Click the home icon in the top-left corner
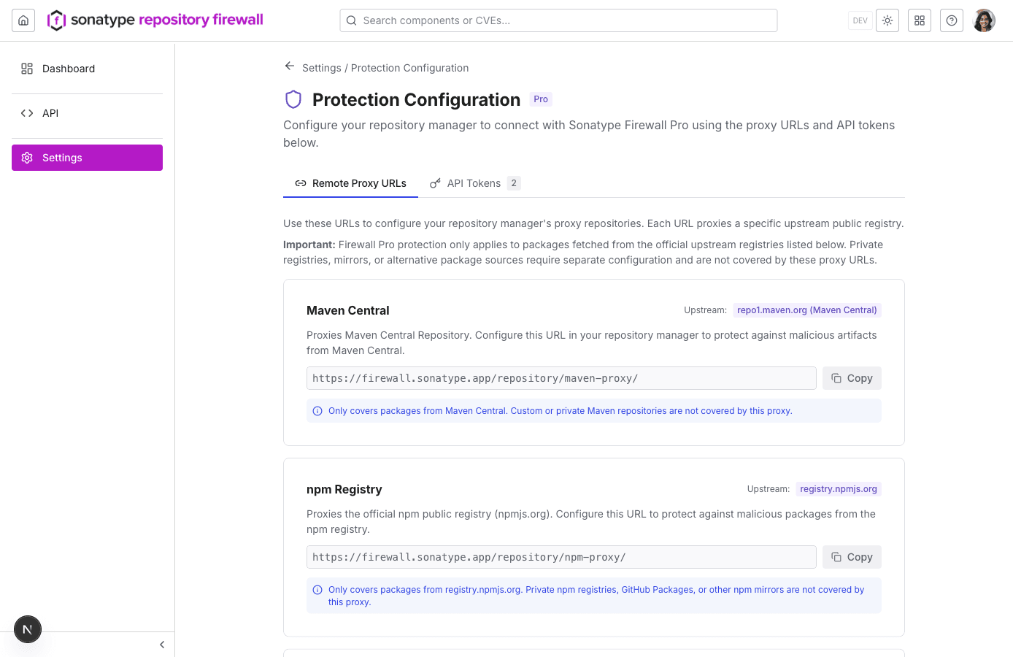Viewport: 1013px width, 657px height. (x=23, y=20)
